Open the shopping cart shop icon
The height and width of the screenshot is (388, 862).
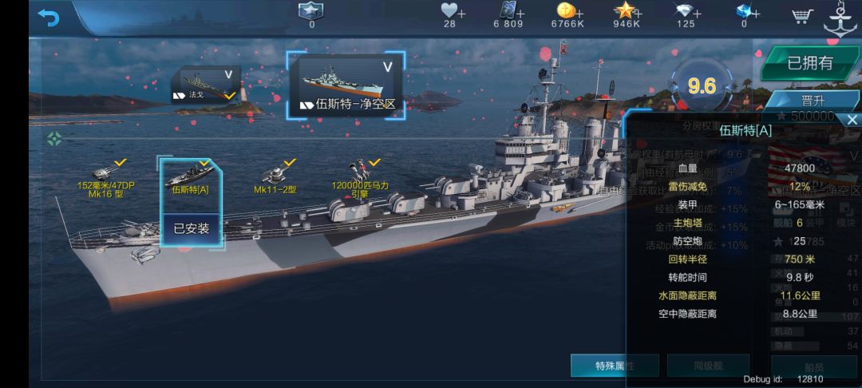click(802, 16)
